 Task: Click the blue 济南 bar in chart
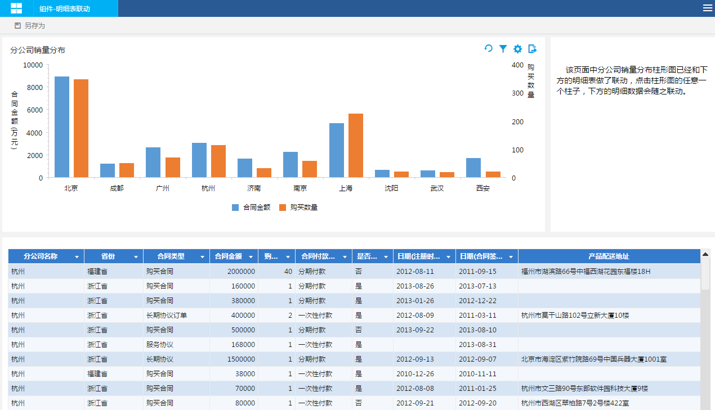pyautogui.click(x=245, y=168)
